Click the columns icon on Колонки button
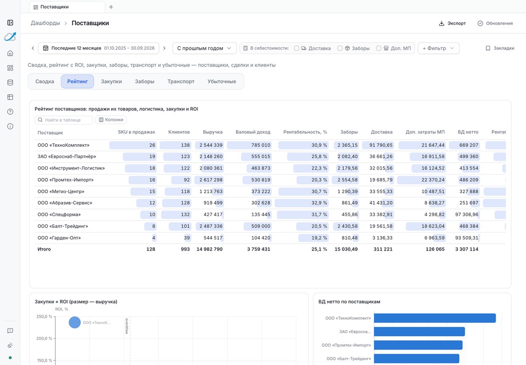The image size is (526, 365). (101, 120)
